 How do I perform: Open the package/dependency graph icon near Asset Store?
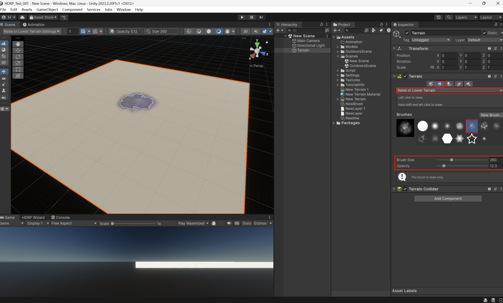click(64, 17)
